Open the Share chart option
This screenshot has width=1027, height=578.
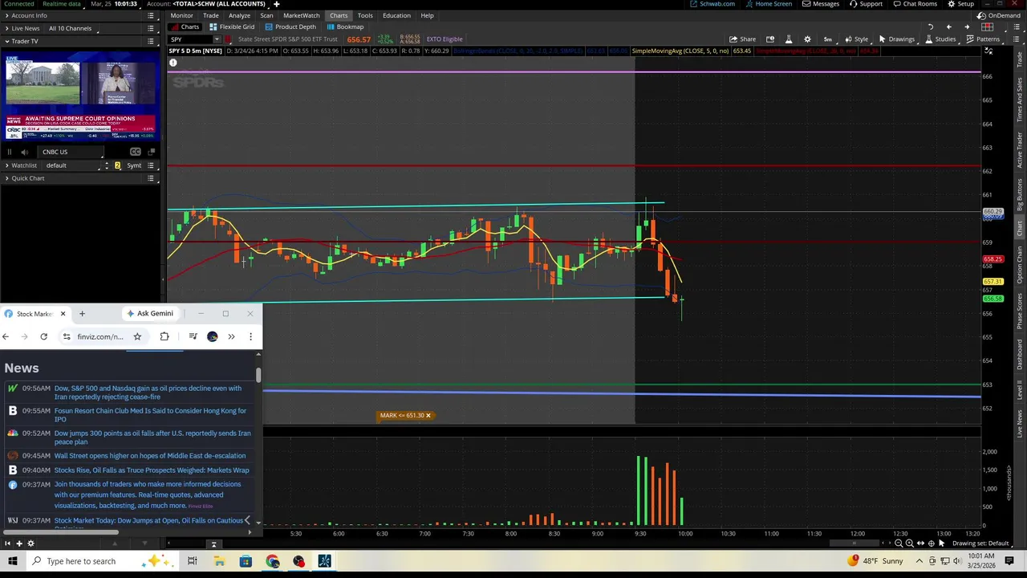tap(742, 39)
